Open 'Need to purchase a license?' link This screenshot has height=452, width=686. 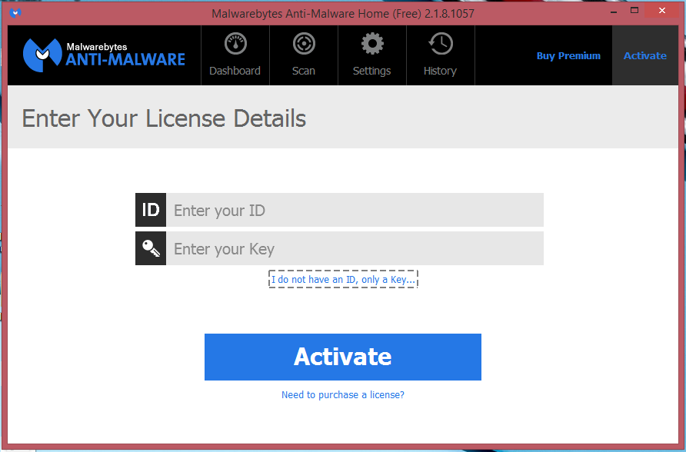tap(343, 395)
